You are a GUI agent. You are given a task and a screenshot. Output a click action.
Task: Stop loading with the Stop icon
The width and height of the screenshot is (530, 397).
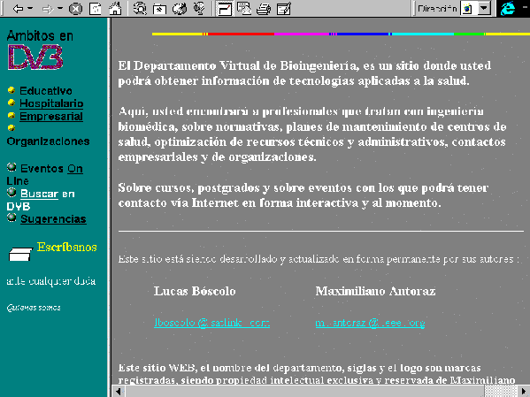(x=75, y=9)
